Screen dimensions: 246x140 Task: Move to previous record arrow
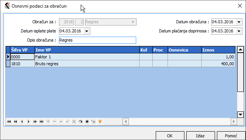click(22, 122)
